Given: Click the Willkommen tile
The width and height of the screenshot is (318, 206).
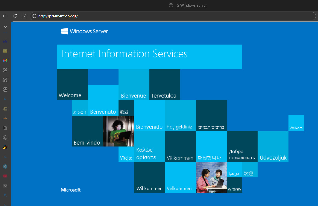Looking at the screenshot, I should [x=149, y=177].
